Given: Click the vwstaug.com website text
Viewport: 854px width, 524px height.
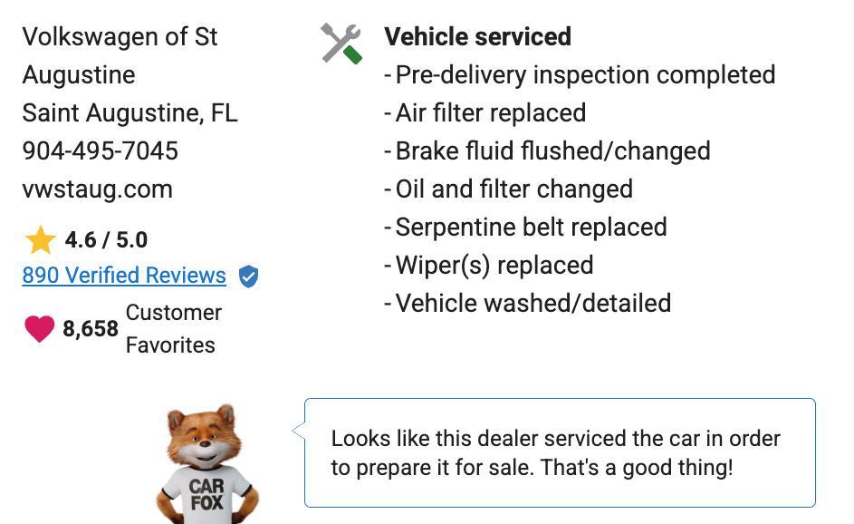Looking at the screenshot, I should point(97,189).
